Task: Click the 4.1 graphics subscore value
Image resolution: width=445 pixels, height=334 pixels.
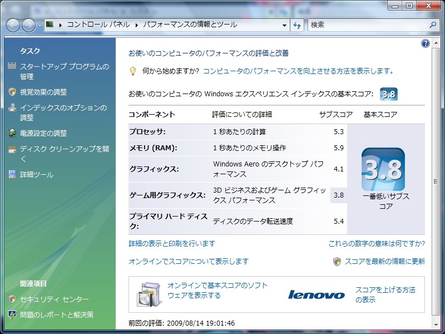Action: [x=339, y=169]
